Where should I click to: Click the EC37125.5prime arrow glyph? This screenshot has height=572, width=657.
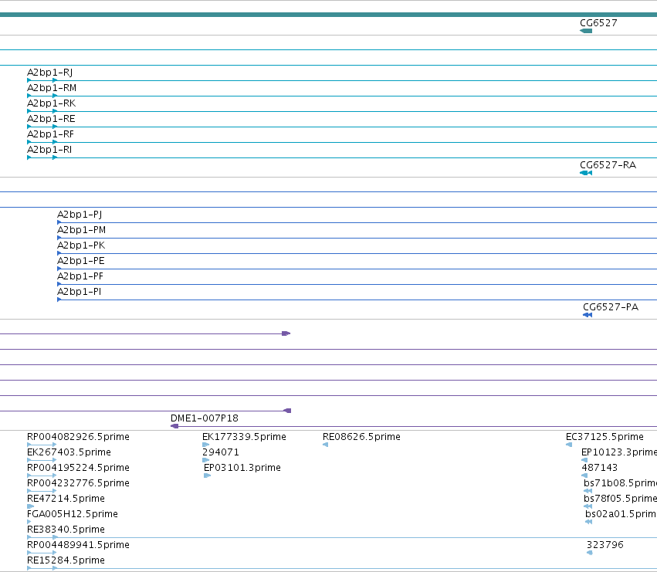(x=569, y=445)
